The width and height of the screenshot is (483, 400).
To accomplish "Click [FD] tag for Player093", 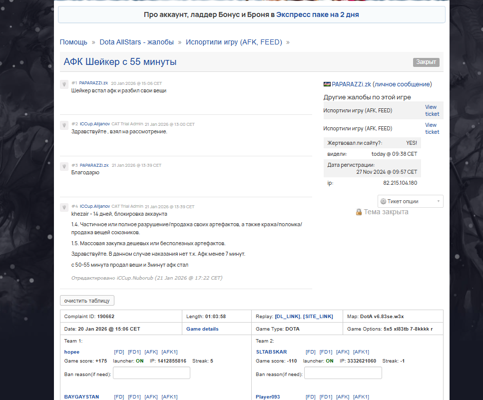I will [x=311, y=397].
